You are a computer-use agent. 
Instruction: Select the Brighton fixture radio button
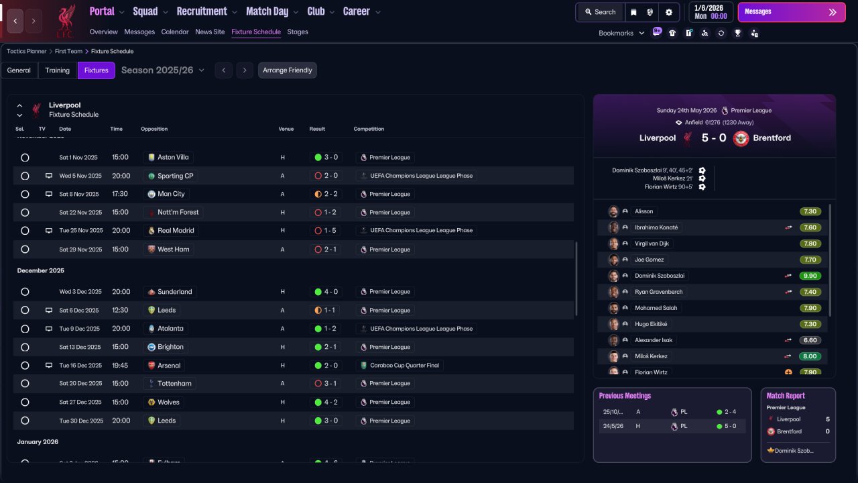pos(25,347)
